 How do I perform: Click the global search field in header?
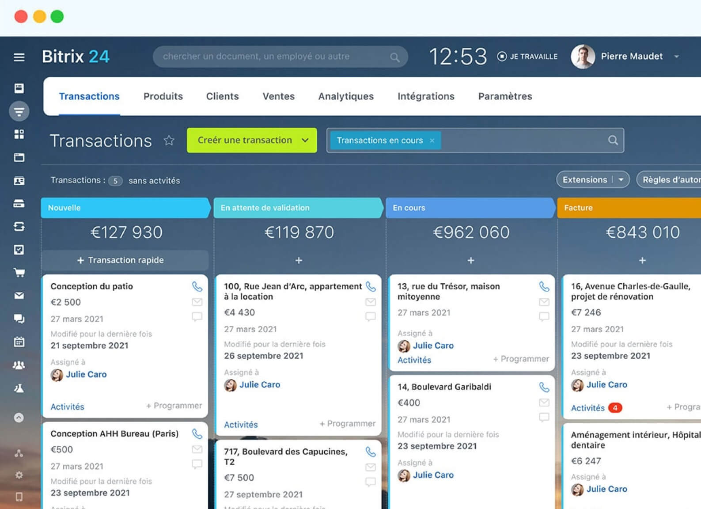coord(274,57)
